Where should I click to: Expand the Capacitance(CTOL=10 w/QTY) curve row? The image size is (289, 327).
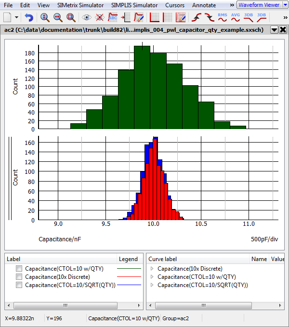(x=152, y=276)
